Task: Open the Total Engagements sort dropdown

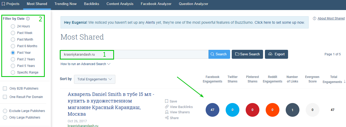Action: click(95, 79)
